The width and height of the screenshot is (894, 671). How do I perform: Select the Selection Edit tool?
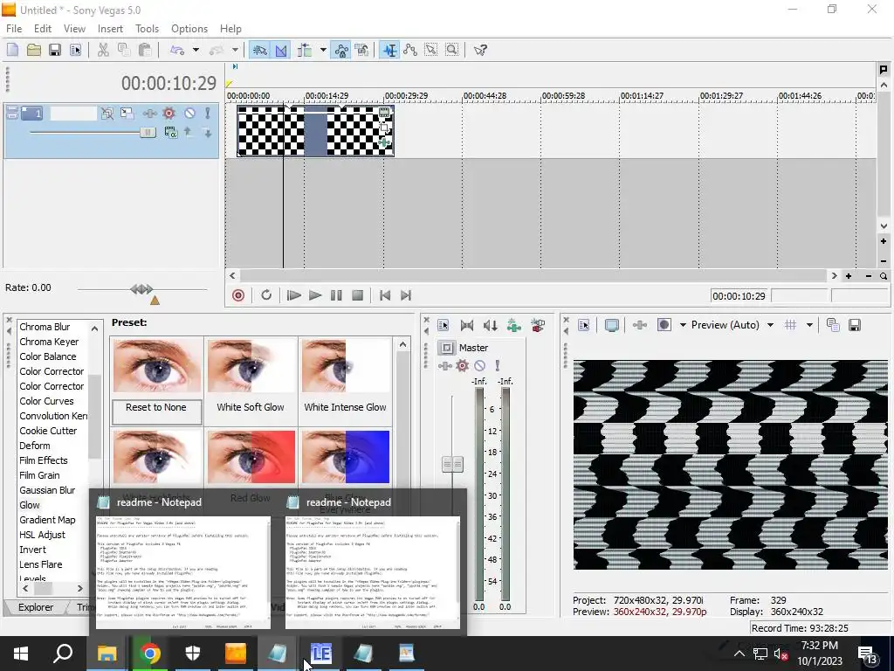[431, 50]
